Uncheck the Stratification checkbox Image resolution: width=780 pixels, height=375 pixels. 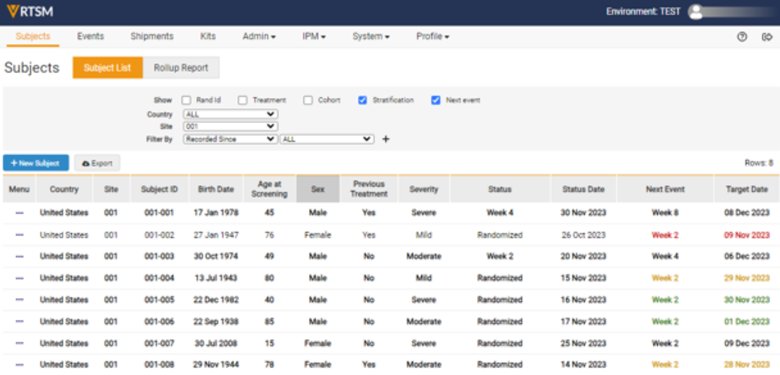point(363,100)
